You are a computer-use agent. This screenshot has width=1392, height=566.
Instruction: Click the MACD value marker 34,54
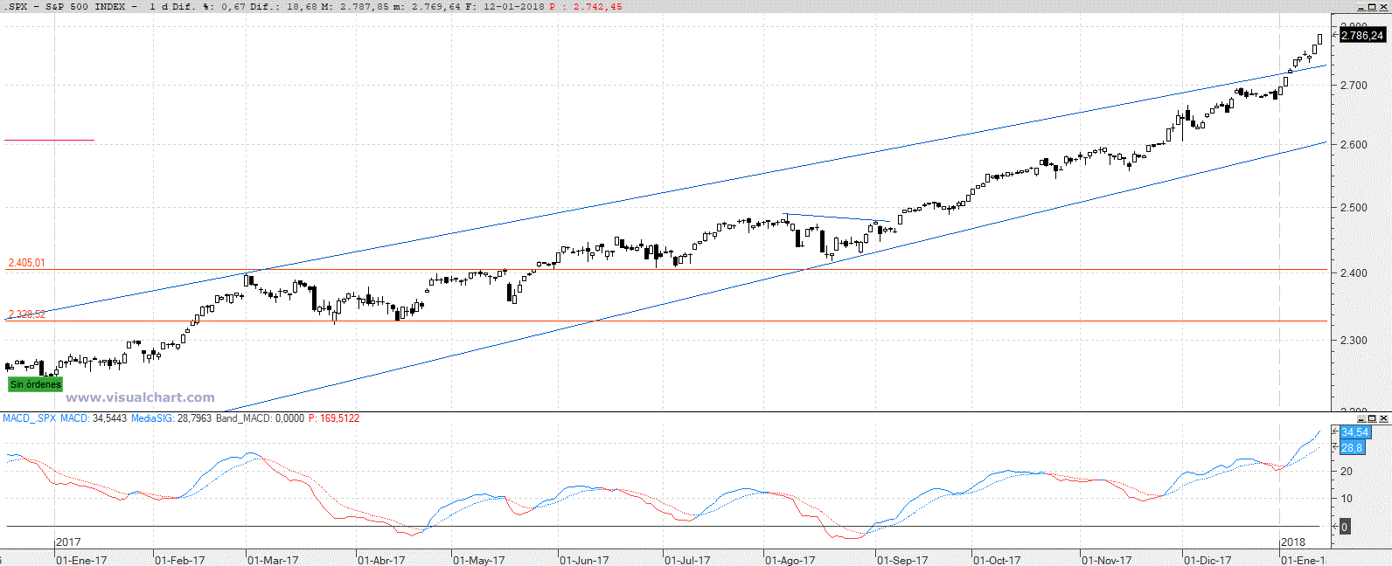click(1354, 432)
